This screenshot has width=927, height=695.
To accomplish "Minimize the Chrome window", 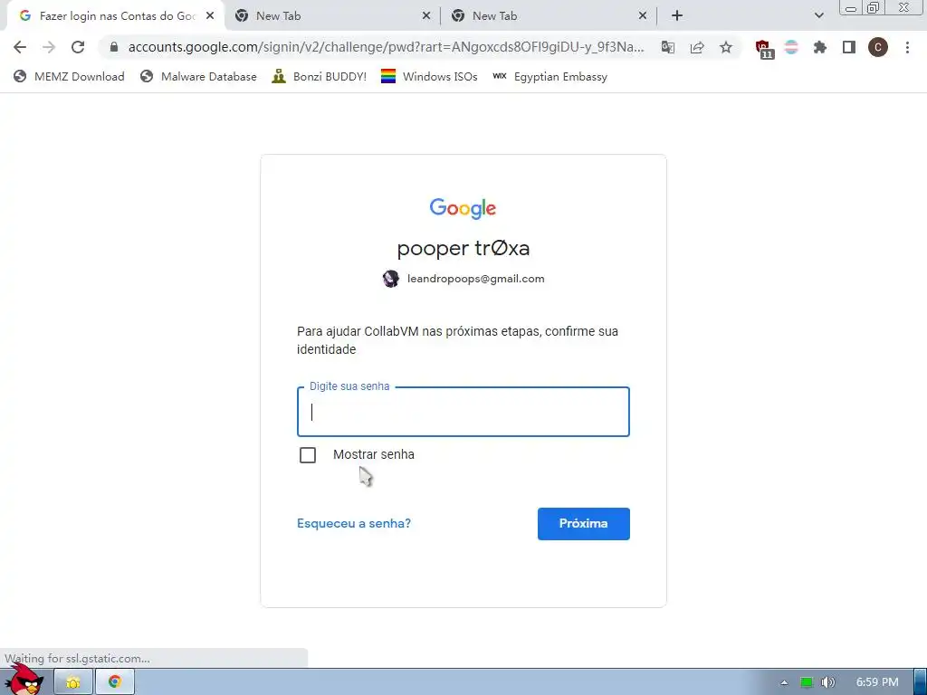I will coord(851,8).
